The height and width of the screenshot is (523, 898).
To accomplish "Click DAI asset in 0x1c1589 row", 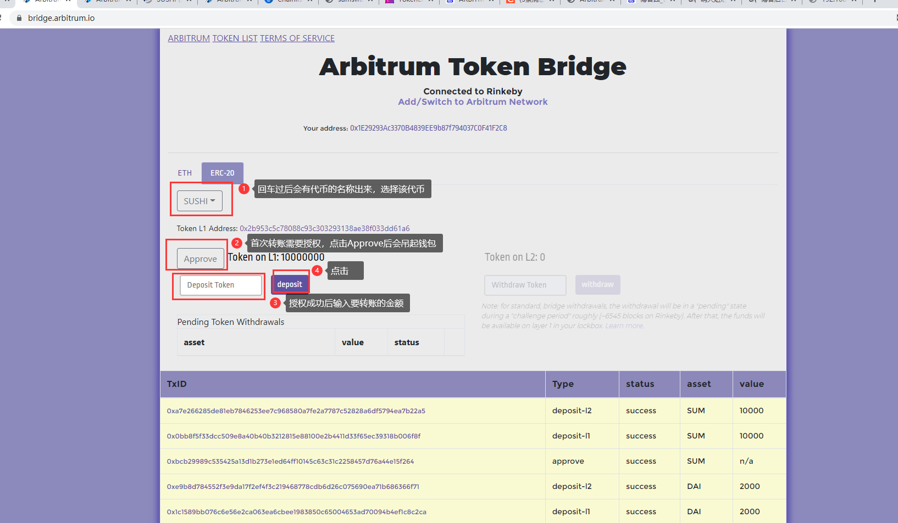I will 694,511.
